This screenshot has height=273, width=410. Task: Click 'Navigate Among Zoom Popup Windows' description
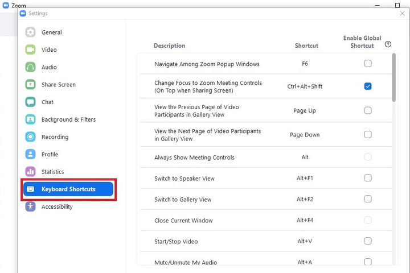(207, 64)
